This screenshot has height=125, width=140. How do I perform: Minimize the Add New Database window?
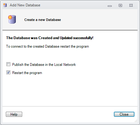[110, 6]
